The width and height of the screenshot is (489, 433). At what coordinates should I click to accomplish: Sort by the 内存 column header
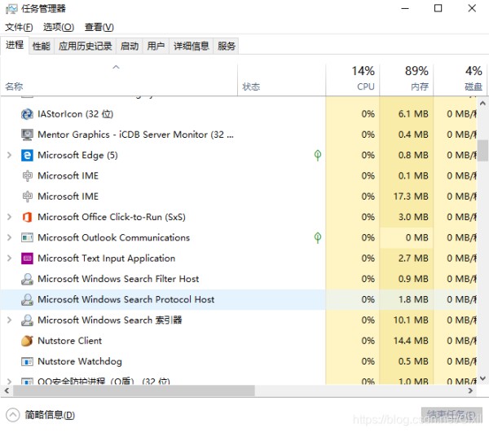point(407,80)
